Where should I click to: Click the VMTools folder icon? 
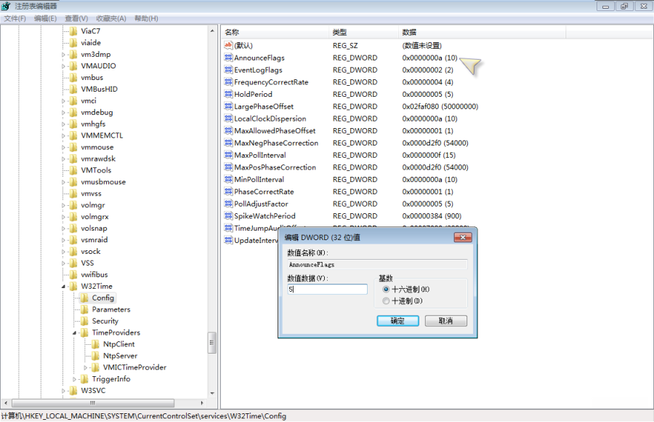pos(73,170)
